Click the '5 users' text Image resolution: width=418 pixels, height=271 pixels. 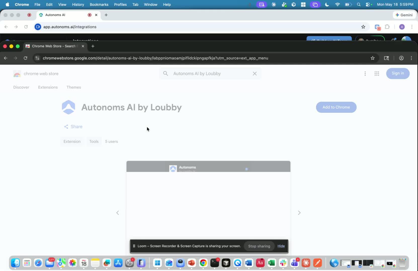click(111, 142)
